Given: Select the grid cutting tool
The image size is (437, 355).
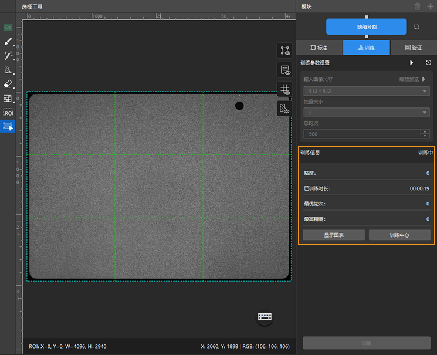Looking at the screenshot, I should click(8, 98).
